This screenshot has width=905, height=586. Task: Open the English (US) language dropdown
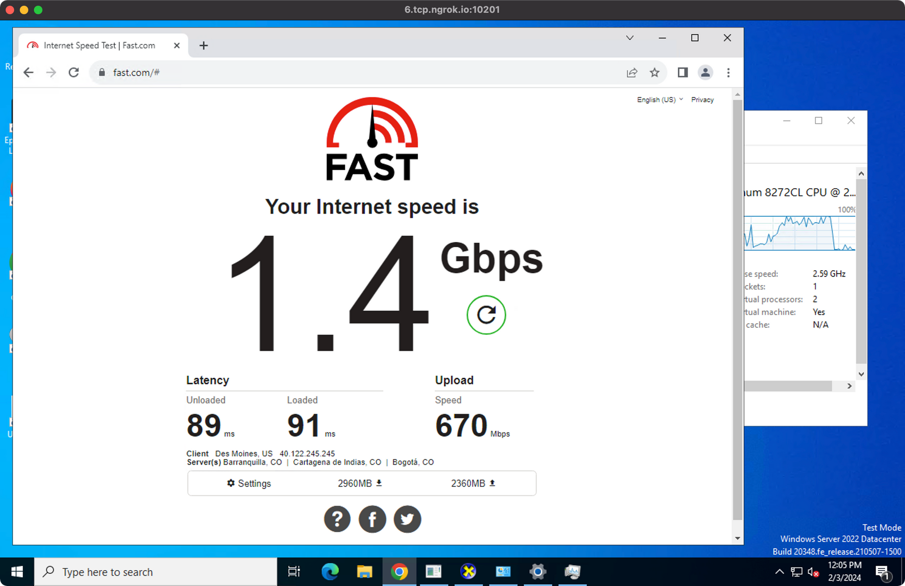pos(660,100)
